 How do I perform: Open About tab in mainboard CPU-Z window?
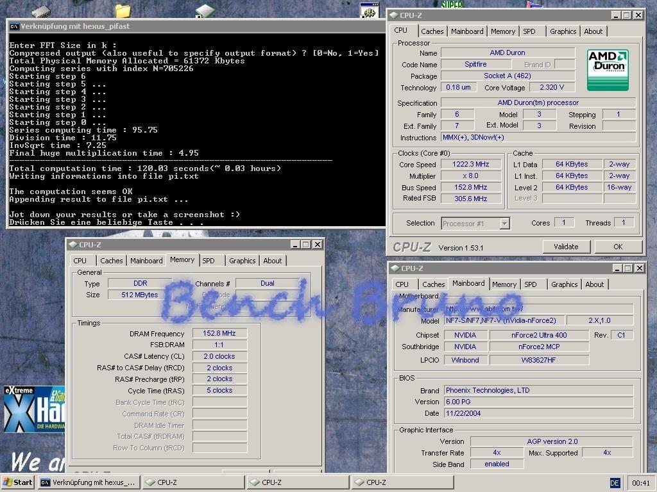(594, 284)
